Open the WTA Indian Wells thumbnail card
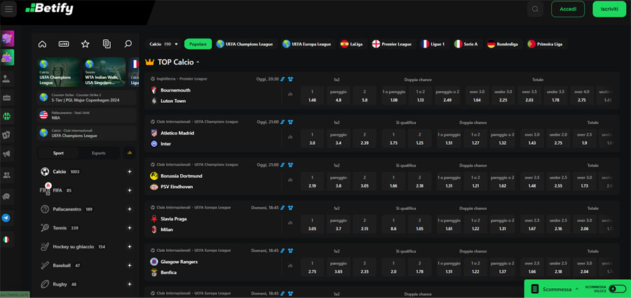The image size is (631, 298). coord(104,72)
